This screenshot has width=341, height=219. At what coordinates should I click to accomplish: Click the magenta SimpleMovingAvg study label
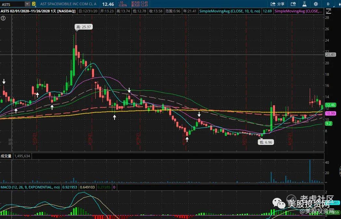point(298,11)
